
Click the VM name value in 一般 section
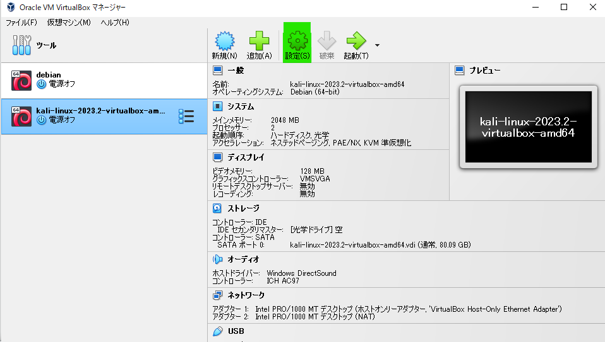click(347, 84)
